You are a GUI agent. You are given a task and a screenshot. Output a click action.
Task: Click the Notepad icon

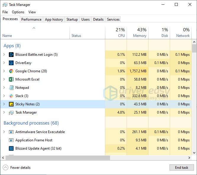click(x=11, y=88)
